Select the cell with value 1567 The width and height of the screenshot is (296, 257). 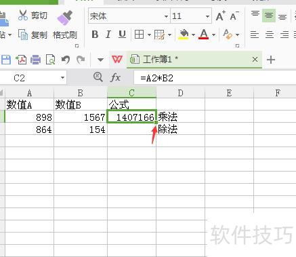(x=81, y=117)
